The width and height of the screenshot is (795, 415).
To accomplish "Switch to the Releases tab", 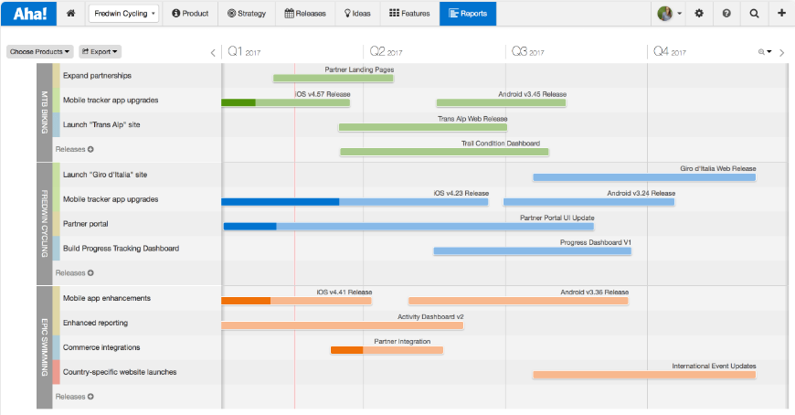I will coord(307,14).
